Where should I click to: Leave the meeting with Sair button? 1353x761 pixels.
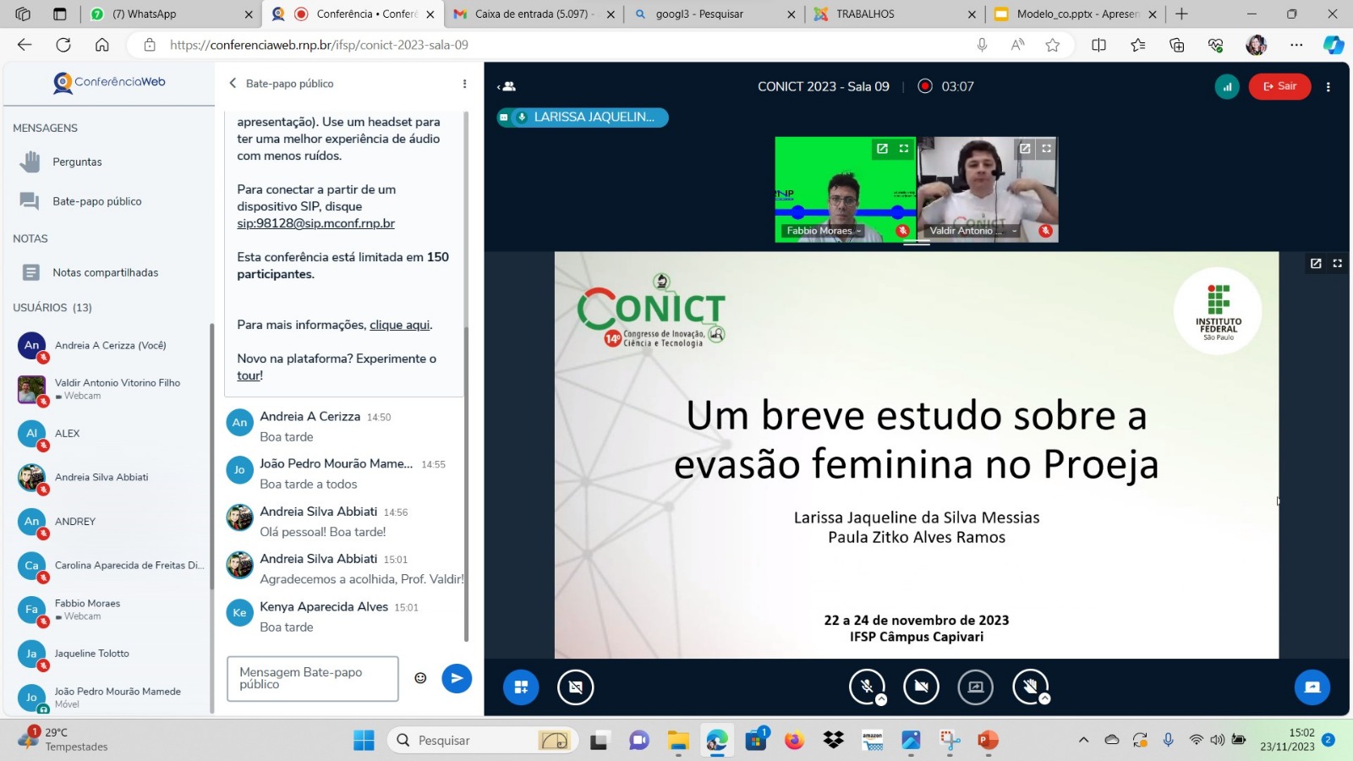1279,86
